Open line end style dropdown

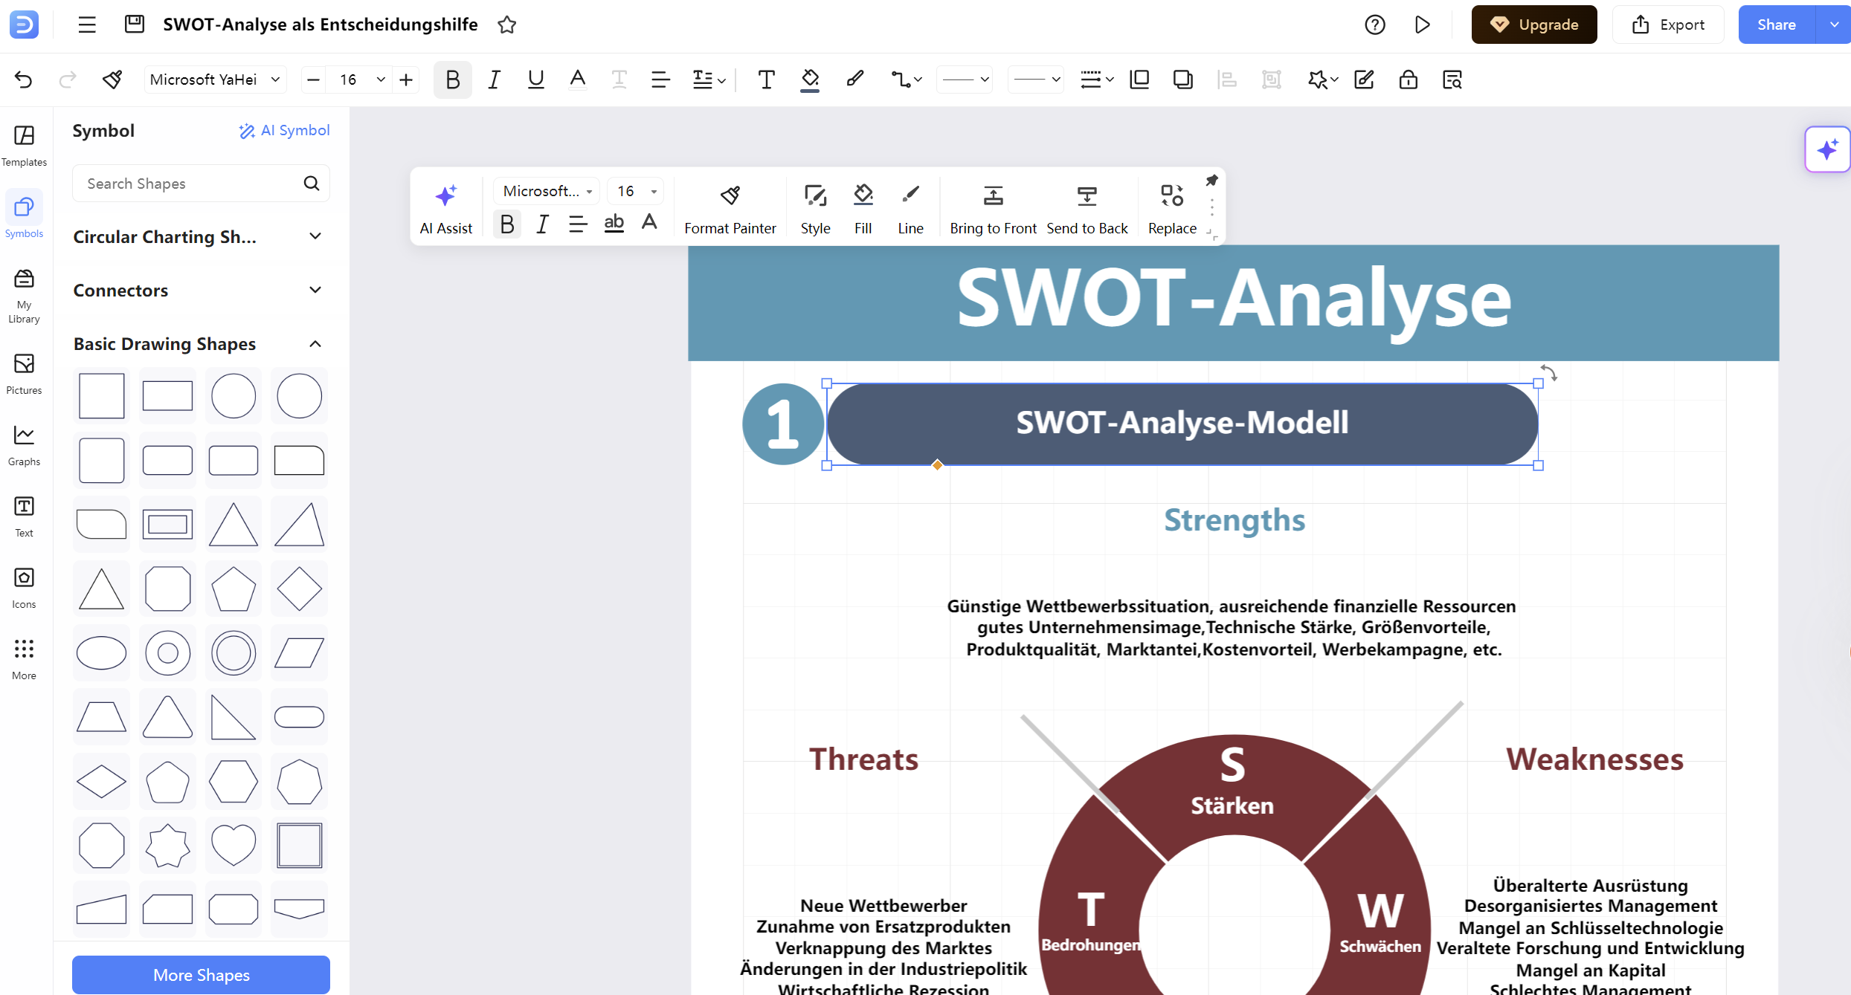[1036, 80]
